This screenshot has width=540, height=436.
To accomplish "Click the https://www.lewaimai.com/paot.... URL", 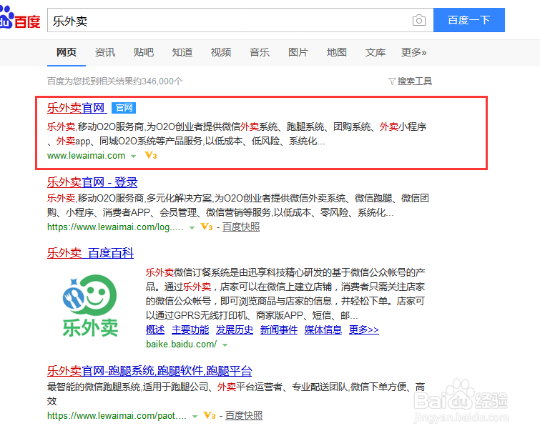I will pos(117,416).
